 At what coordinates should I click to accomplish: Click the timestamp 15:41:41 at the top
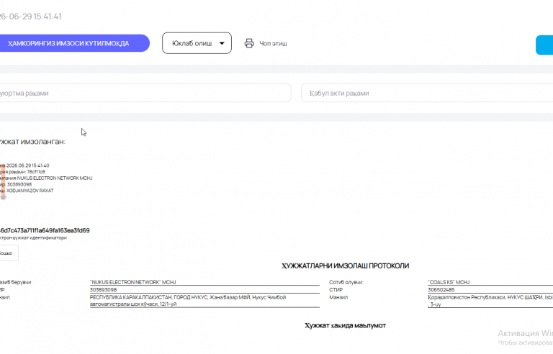(48, 17)
